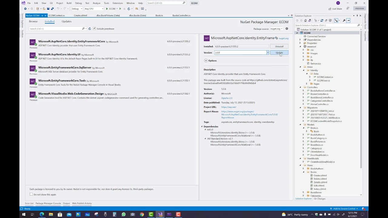Collapse the Controllers folder node
The height and width of the screenshot is (218, 388).
[300, 87]
